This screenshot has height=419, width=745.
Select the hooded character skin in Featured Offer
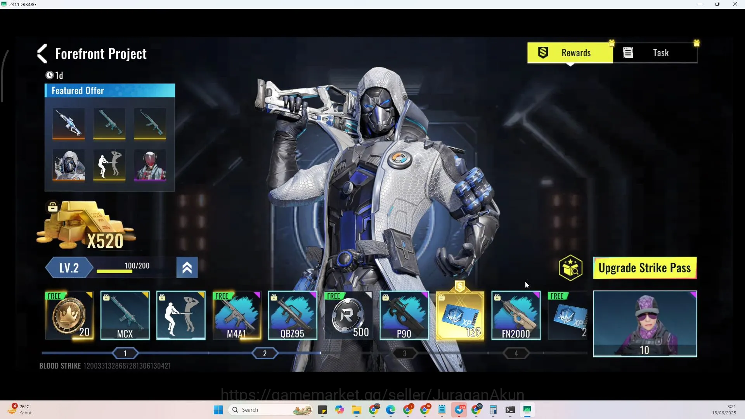pyautogui.click(x=69, y=165)
